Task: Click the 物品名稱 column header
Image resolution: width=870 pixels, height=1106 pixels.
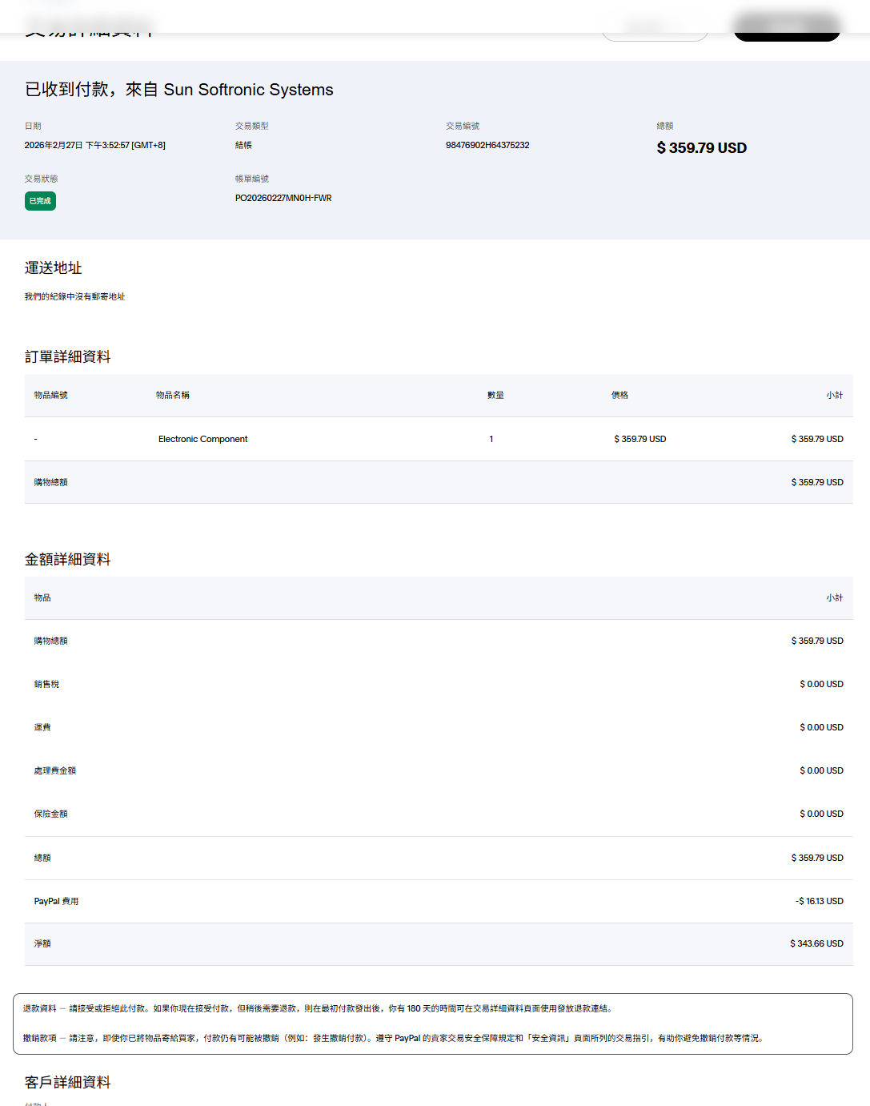Action: pyautogui.click(x=172, y=395)
